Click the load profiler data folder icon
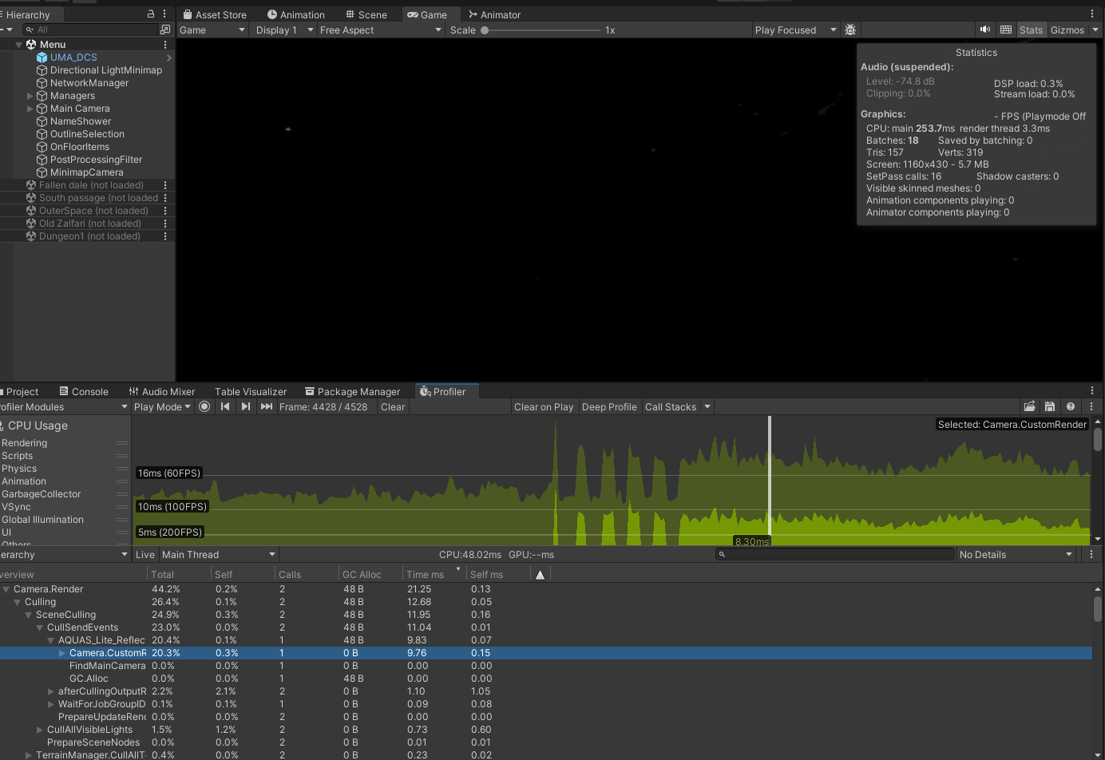1105x760 pixels. pos(1030,406)
